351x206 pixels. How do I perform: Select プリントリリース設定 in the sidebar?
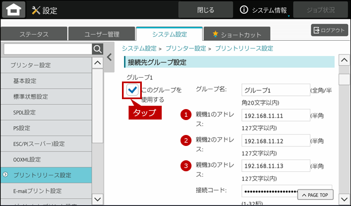click(46, 175)
